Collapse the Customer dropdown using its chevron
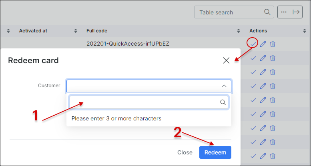This screenshot has width=311, height=166. (224, 86)
